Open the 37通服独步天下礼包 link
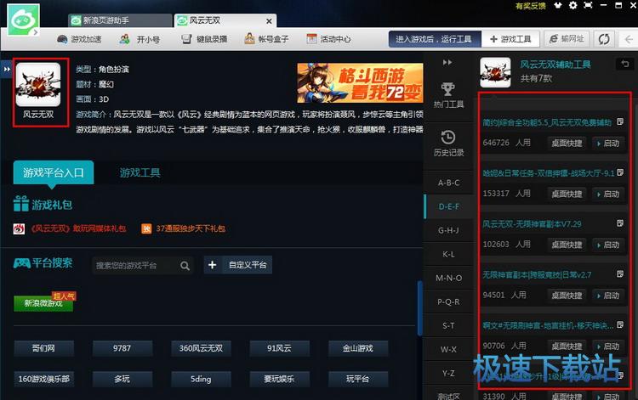The height and width of the screenshot is (400, 638). tap(191, 228)
